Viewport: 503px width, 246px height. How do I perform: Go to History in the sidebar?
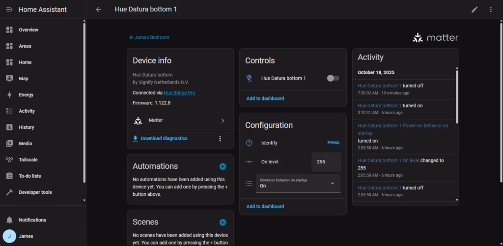click(x=27, y=127)
